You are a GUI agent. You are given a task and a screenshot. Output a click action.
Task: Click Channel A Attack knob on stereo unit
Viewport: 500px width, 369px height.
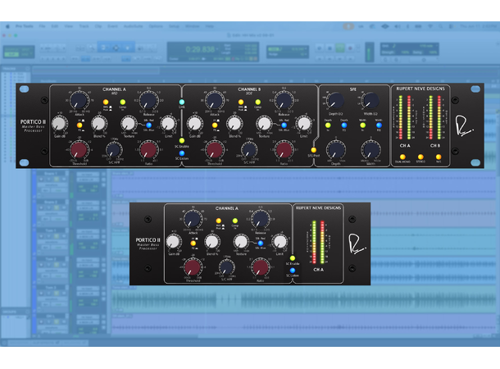tap(79, 100)
